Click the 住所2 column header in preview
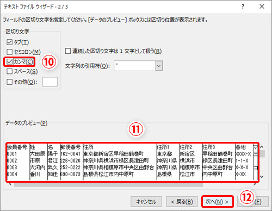Image resolution: width=272 pixels, height=211 pixels. [186, 147]
